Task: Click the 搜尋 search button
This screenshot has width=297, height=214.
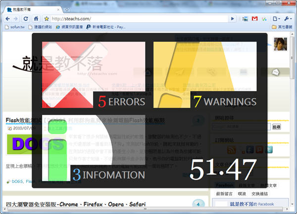Action: click(276, 127)
